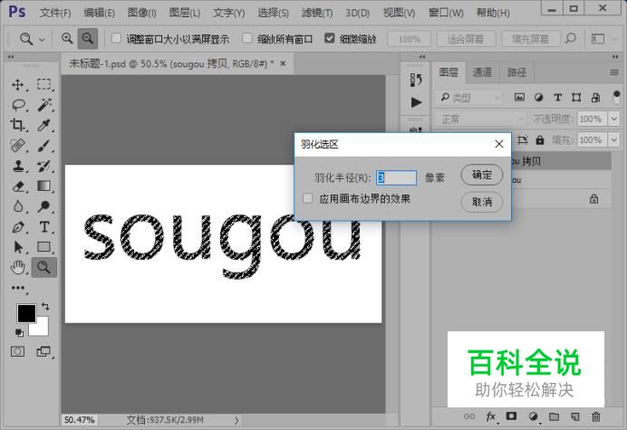Select the Move tool

tap(17, 85)
